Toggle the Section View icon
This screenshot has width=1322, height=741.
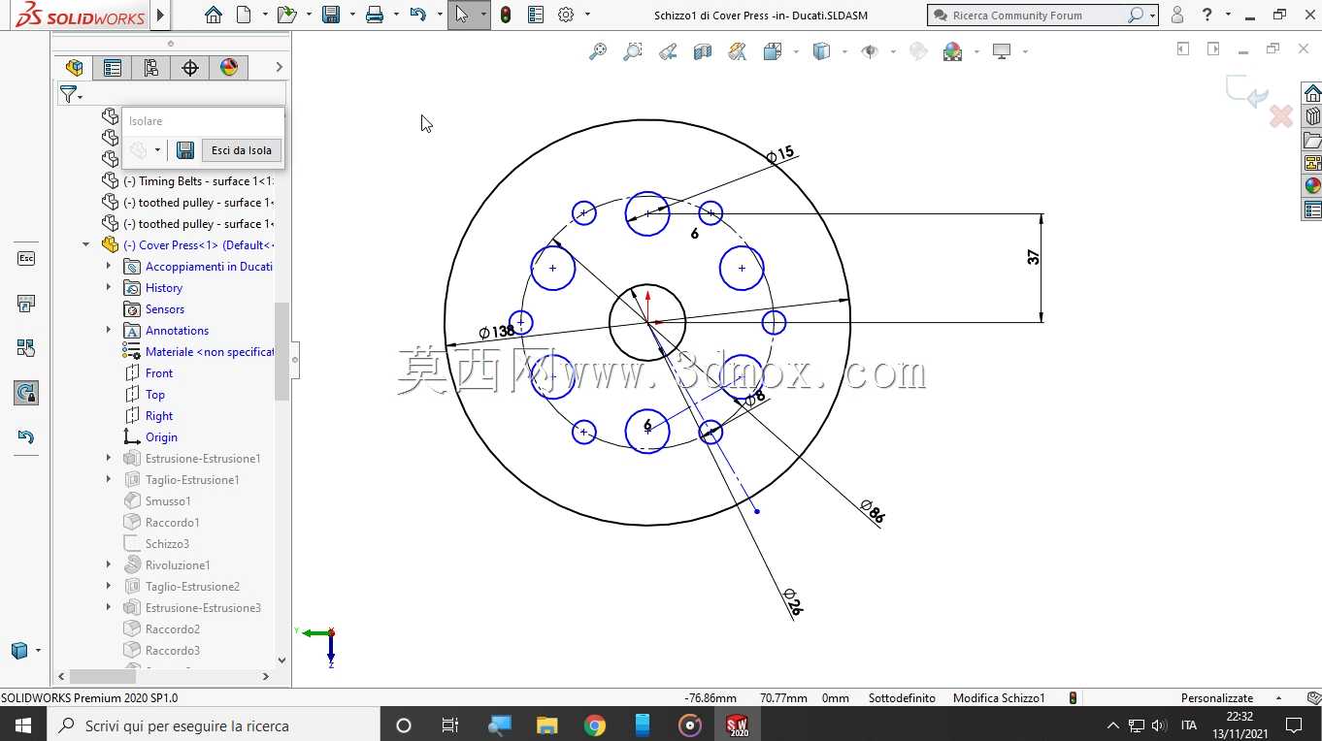703,51
